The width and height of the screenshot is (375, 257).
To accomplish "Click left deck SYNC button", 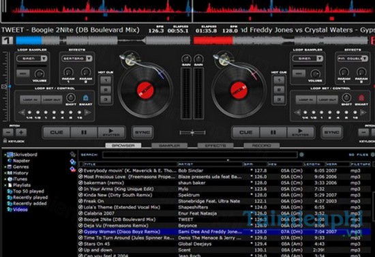I will [142, 132].
